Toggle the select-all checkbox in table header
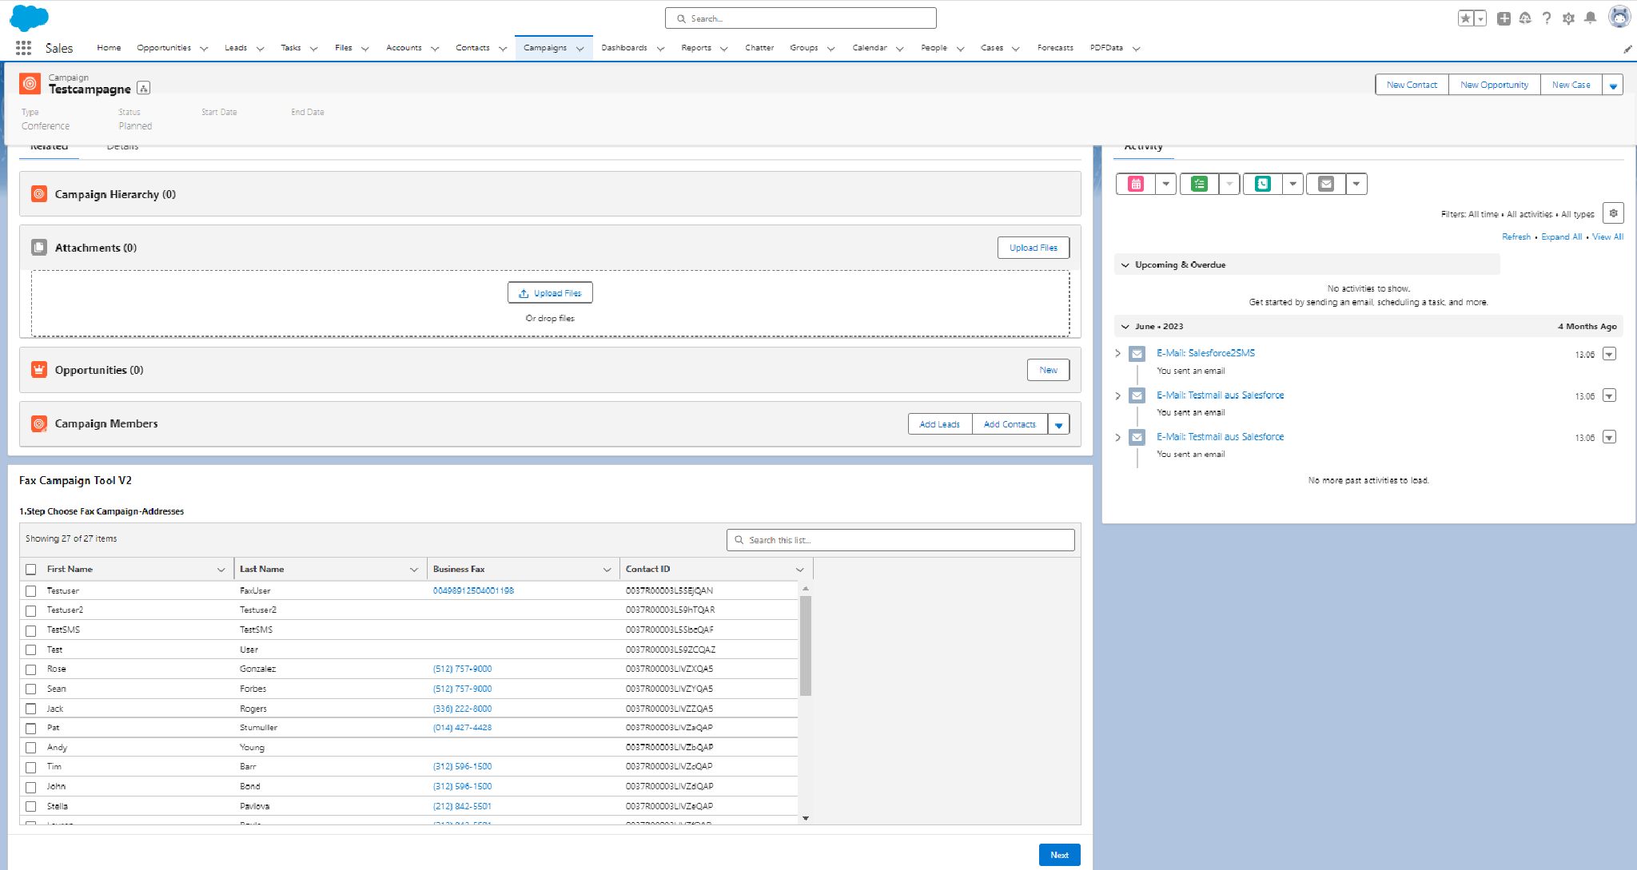 31,570
